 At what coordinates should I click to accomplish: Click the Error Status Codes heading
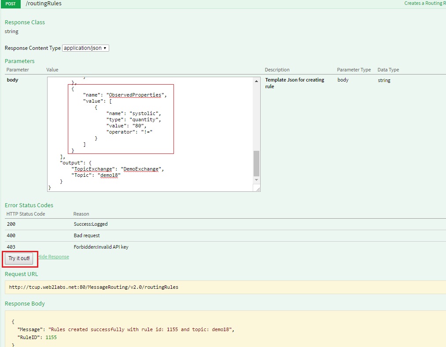click(29, 205)
